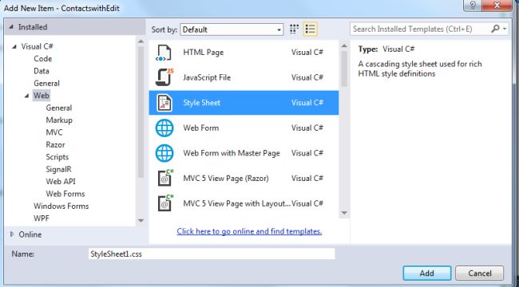Select the 'Web Form' template name

(201, 128)
